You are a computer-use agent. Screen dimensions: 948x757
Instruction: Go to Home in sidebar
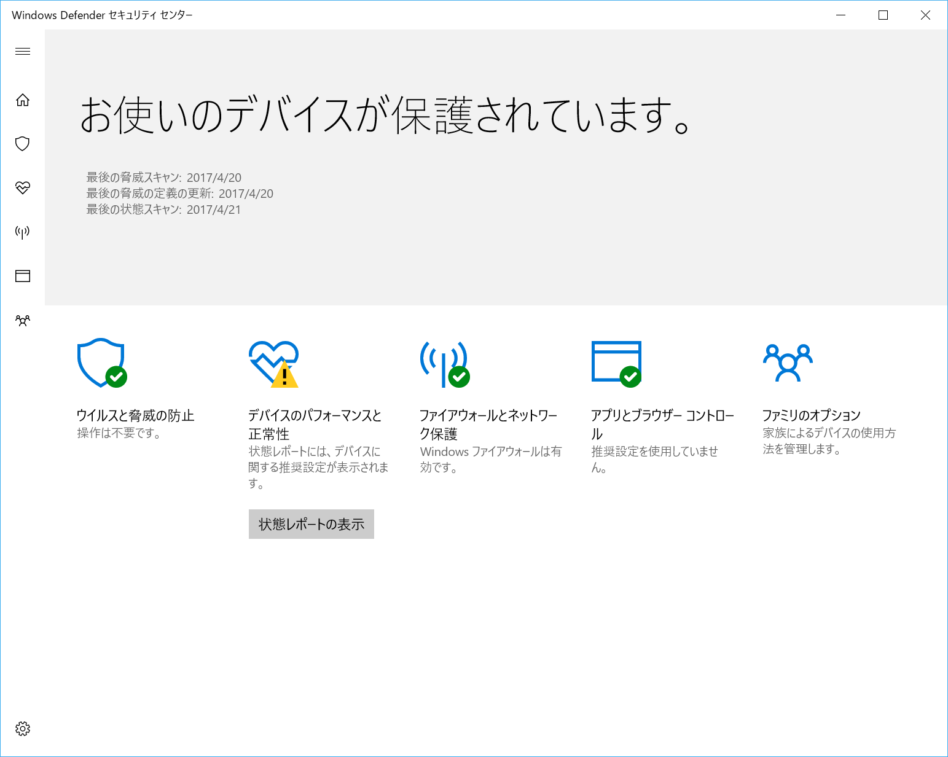tap(23, 100)
